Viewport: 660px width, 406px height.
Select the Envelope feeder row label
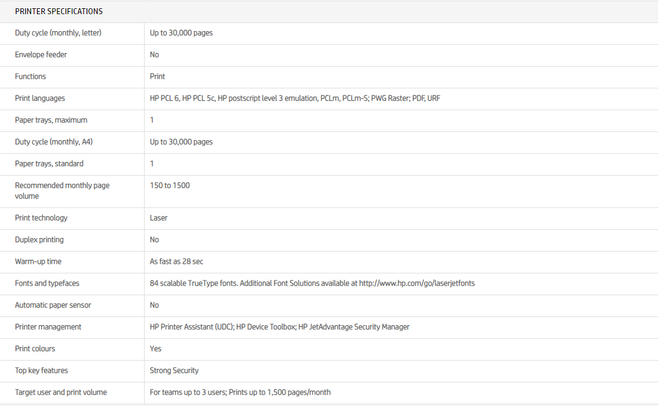(41, 55)
